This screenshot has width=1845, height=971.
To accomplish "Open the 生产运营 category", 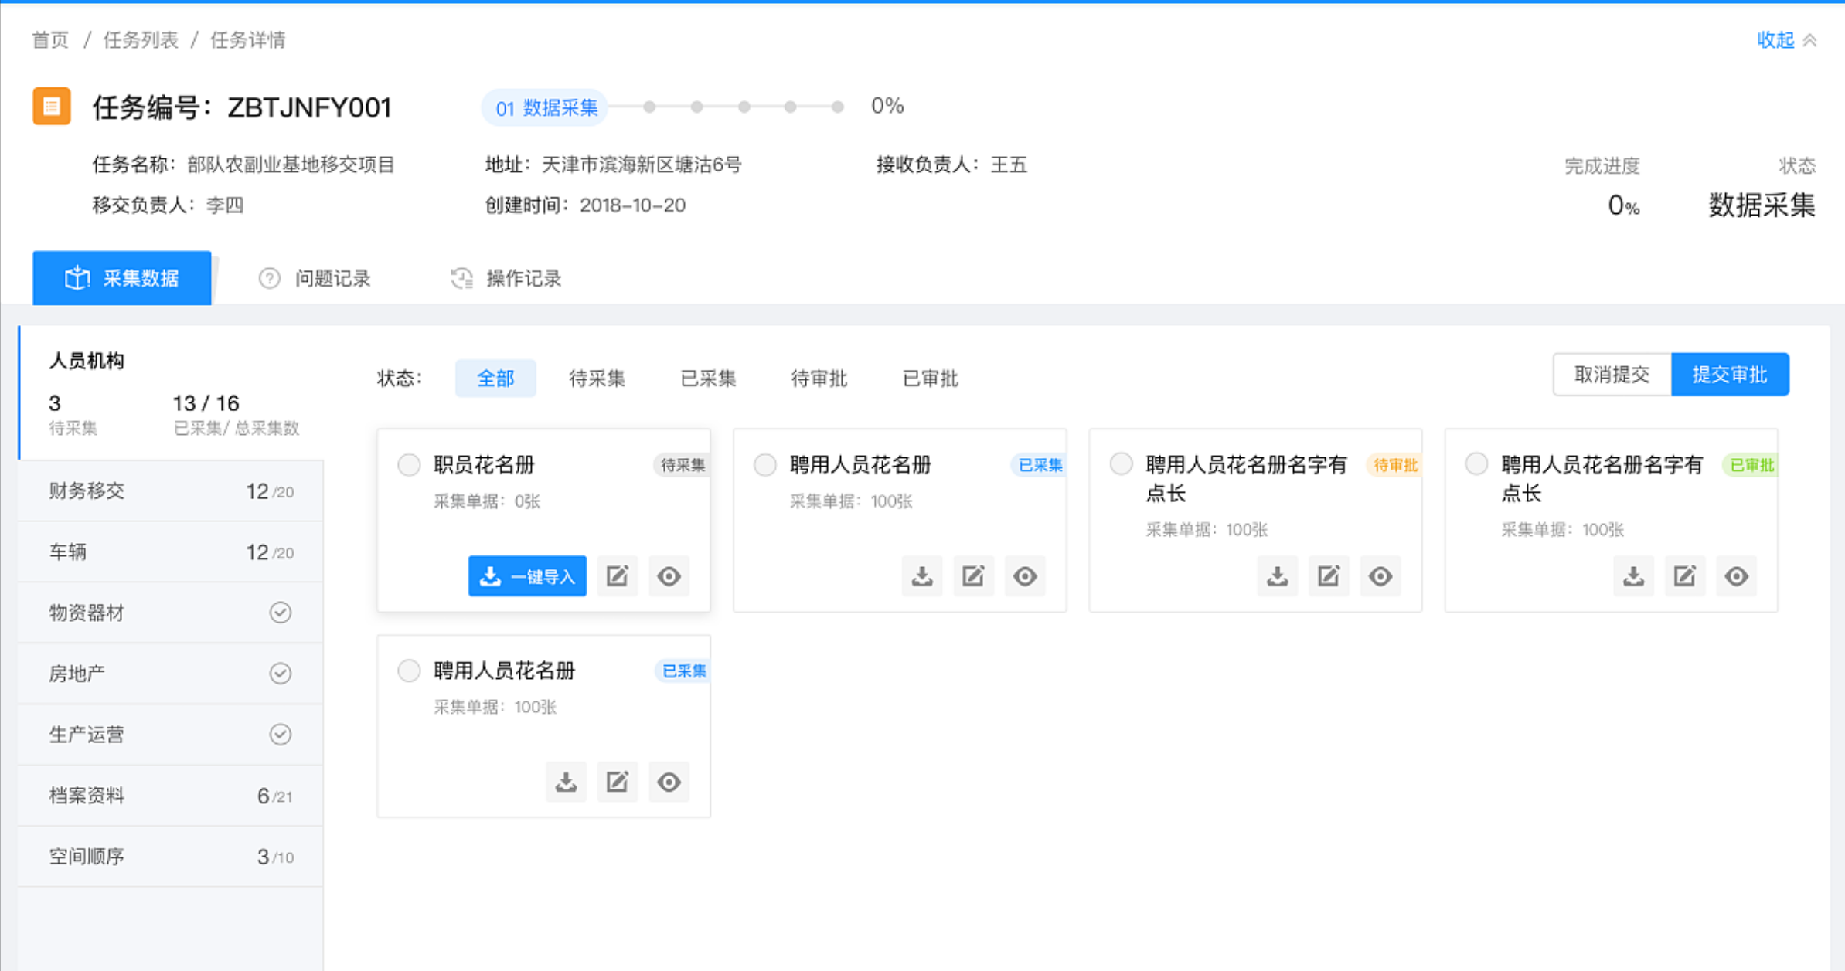I will pos(171,735).
